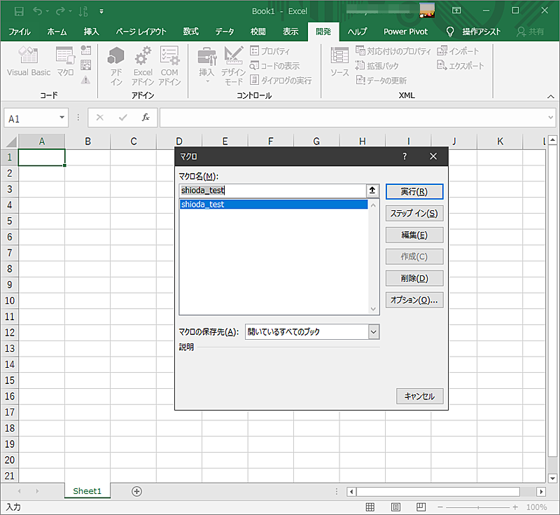Click XML Import
Viewport: 560px width, 515px height.
click(458, 51)
